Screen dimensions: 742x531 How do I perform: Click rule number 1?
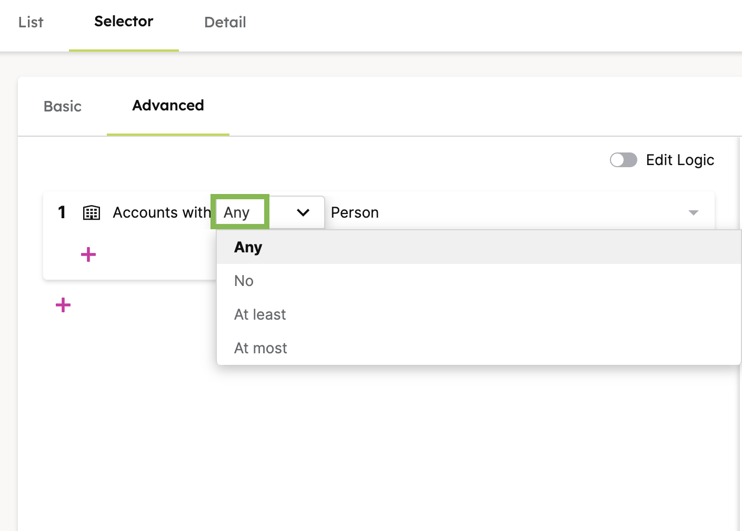62,212
